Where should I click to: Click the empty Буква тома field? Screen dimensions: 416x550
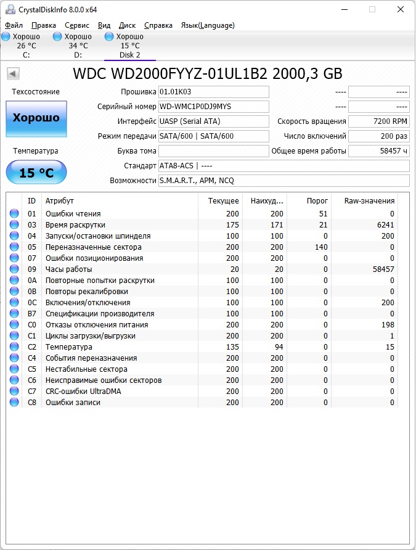pos(213,151)
